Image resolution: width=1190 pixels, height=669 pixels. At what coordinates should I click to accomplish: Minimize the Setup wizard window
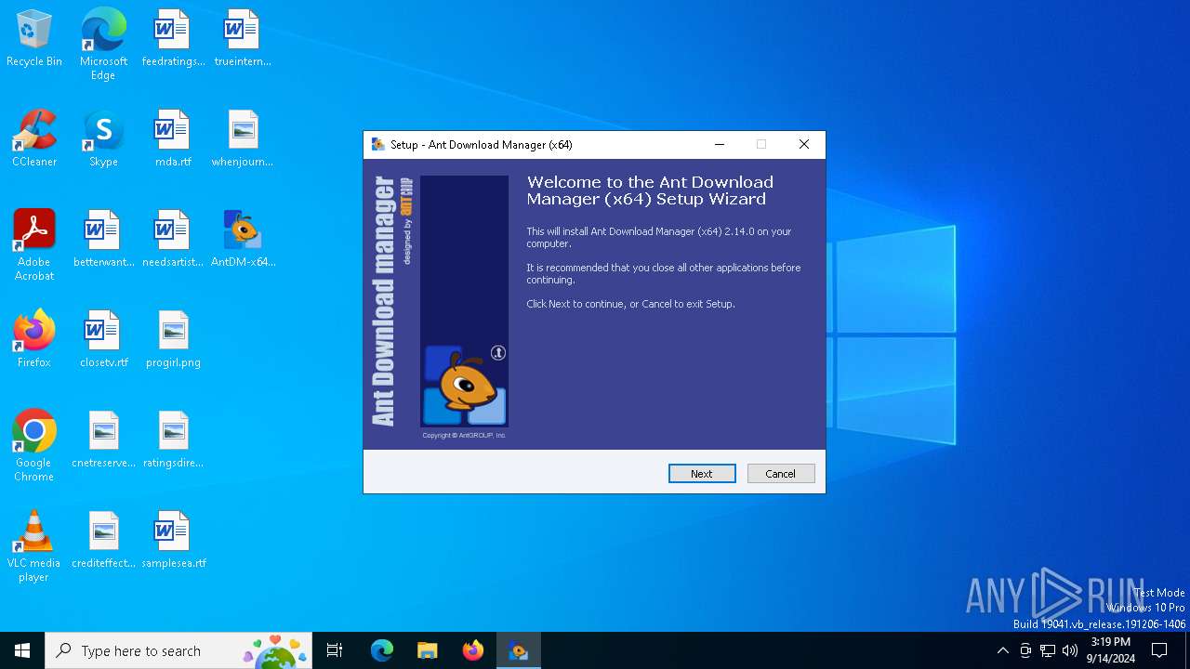pyautogui.click(x=720, y=144)
